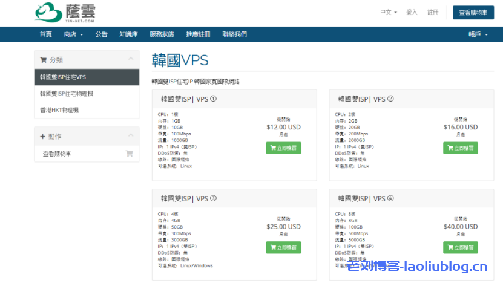The height and width of the screenshot is (289, 503).
Task: Click the 登入 login link
Action: tap(412, 12)
